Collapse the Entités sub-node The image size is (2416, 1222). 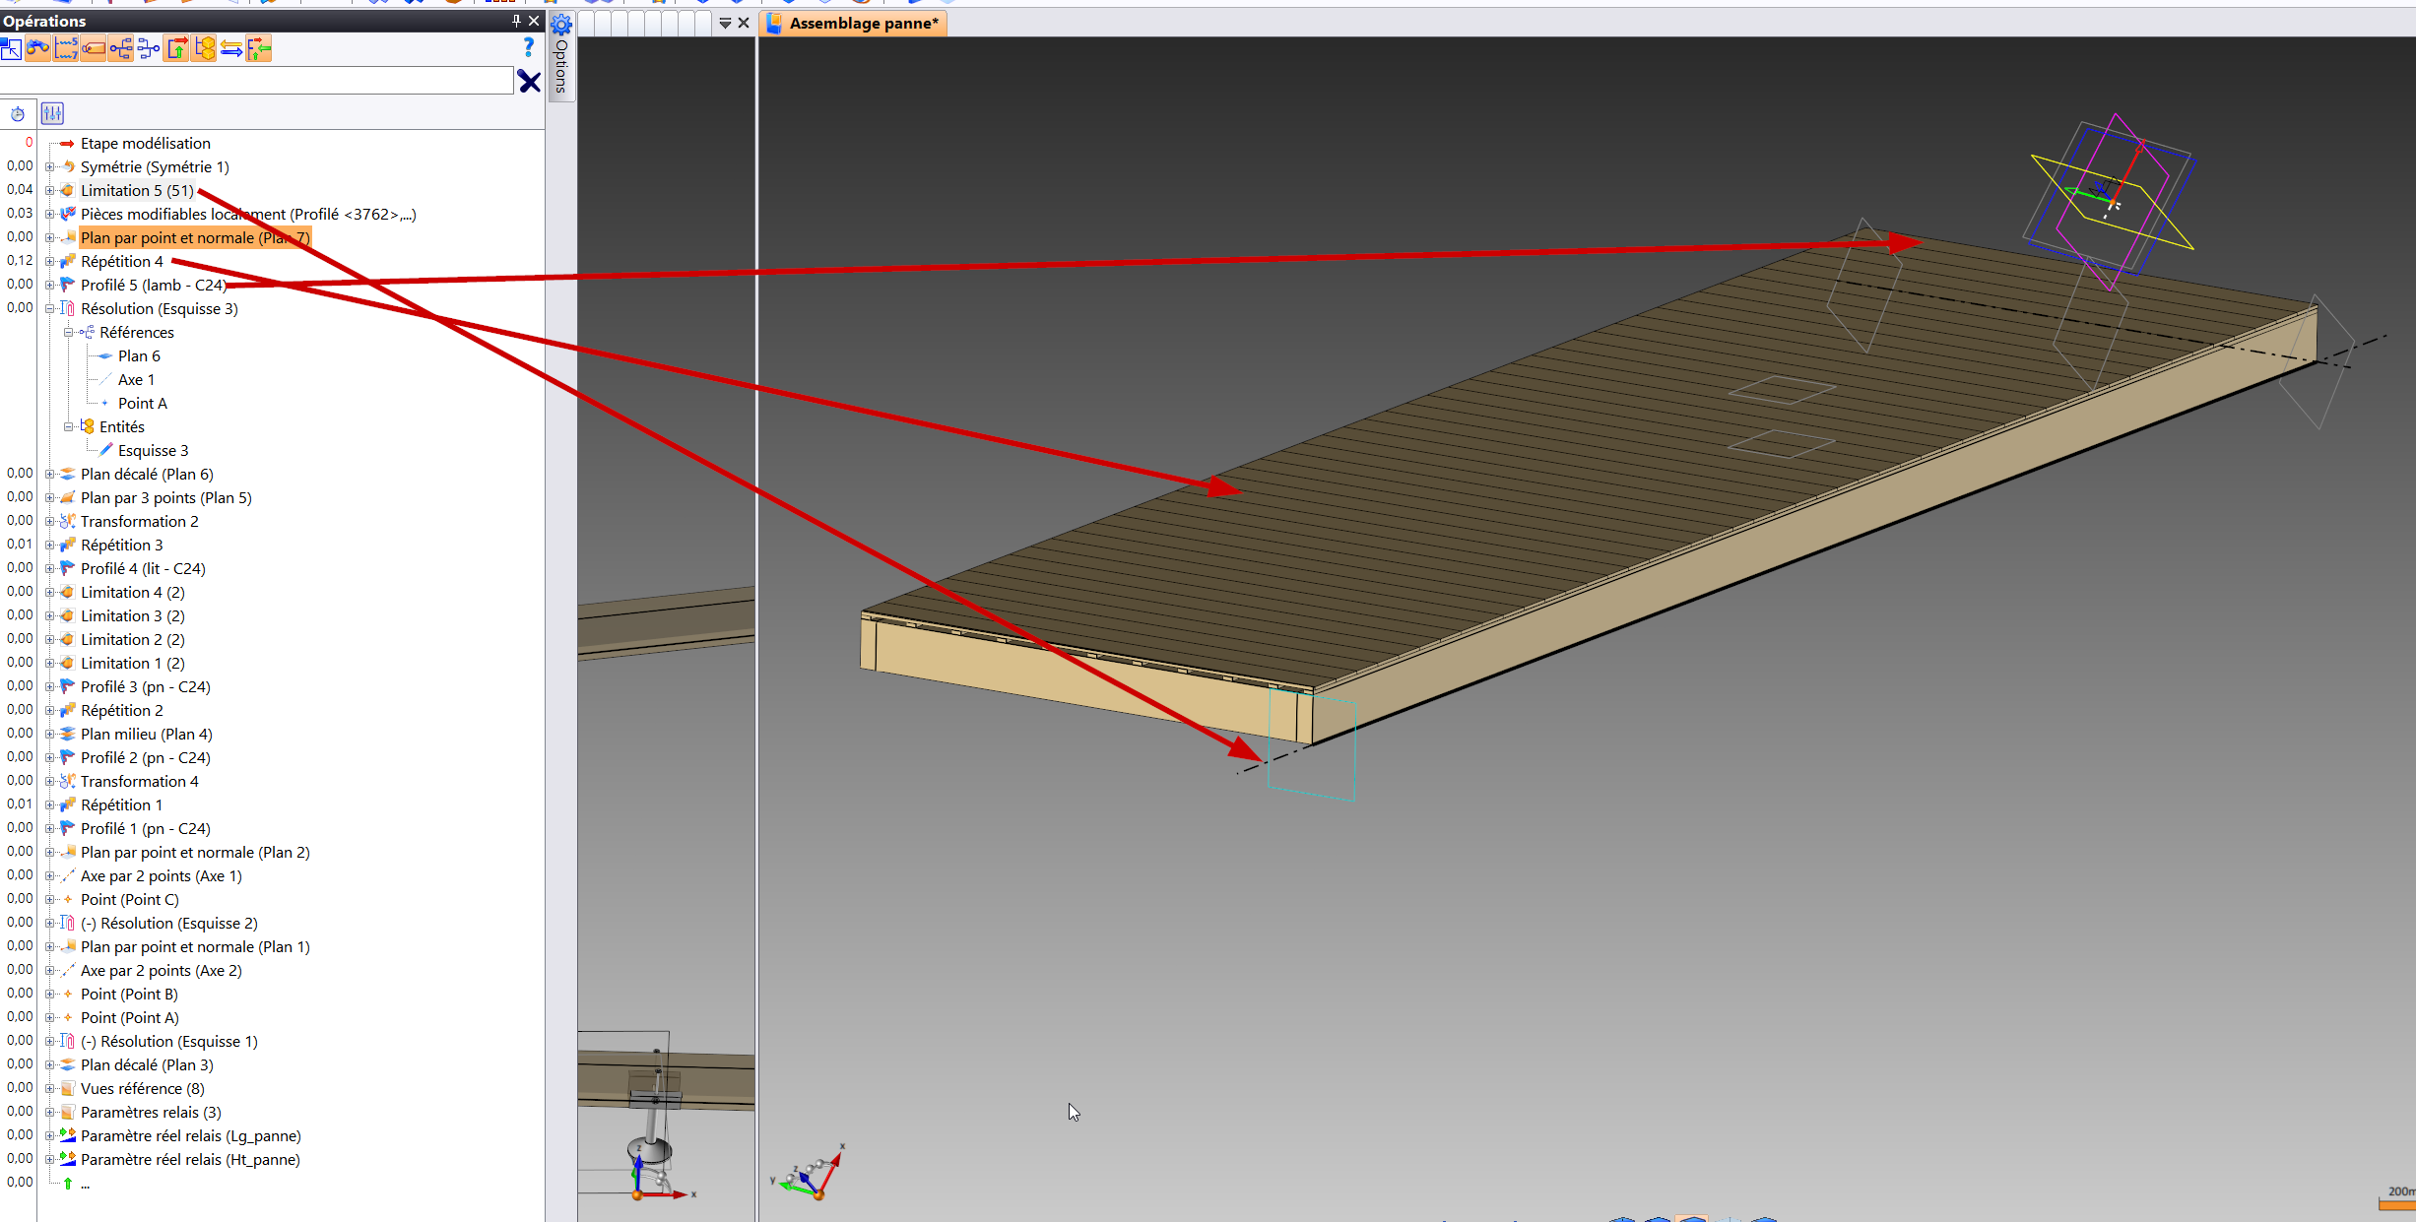click(x=68, y=427)
